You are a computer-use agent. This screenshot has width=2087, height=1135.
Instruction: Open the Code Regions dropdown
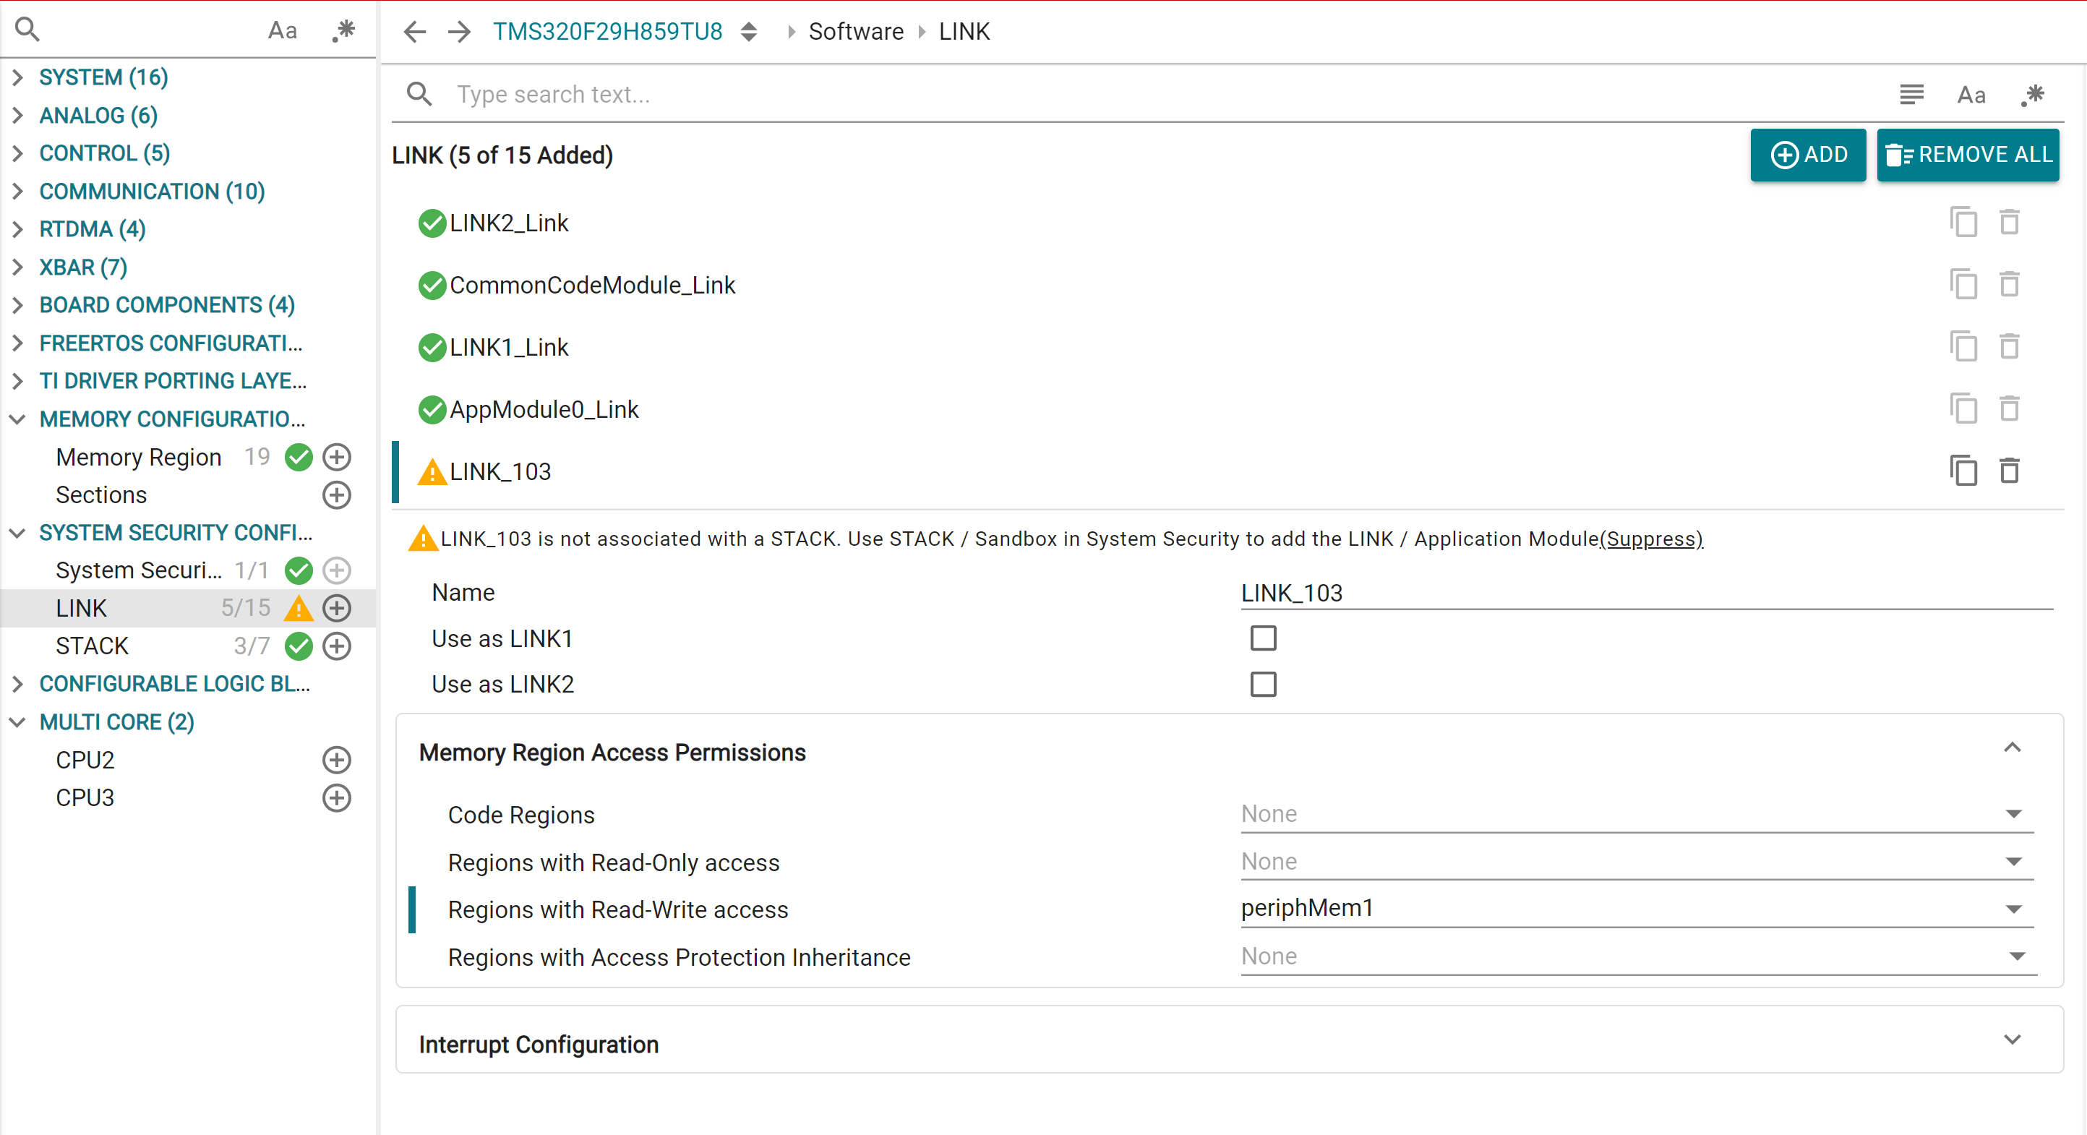2015,814
